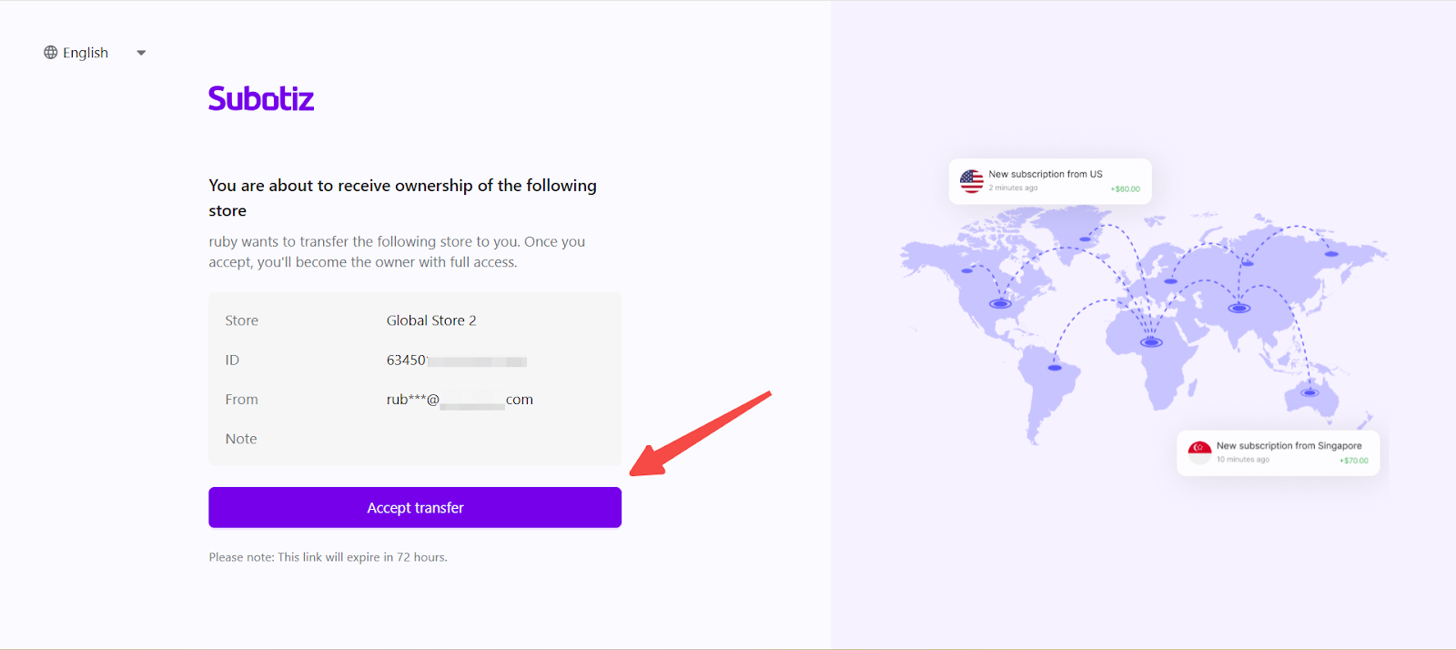Click the Subotiz logo

coord(261,98)
